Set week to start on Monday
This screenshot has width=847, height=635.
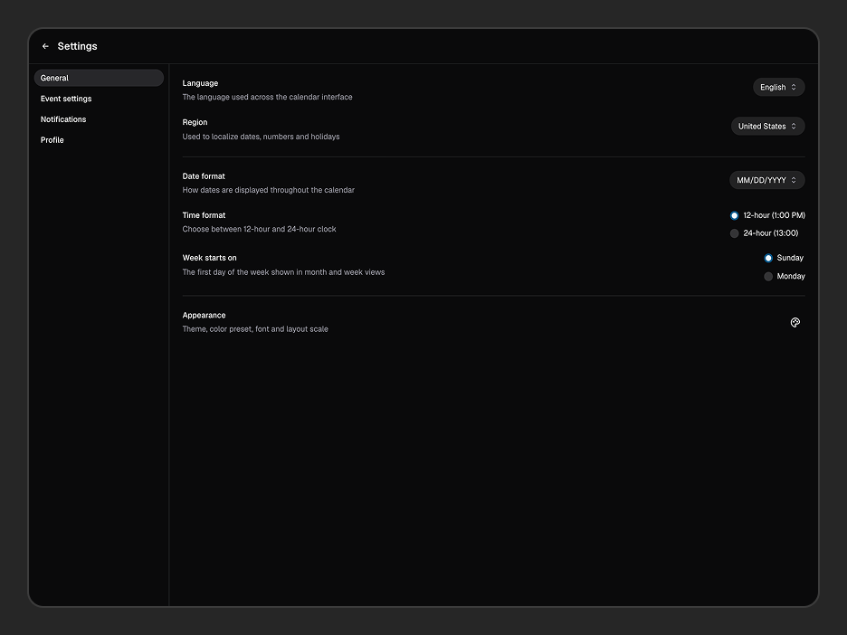[x=785, y=277]
